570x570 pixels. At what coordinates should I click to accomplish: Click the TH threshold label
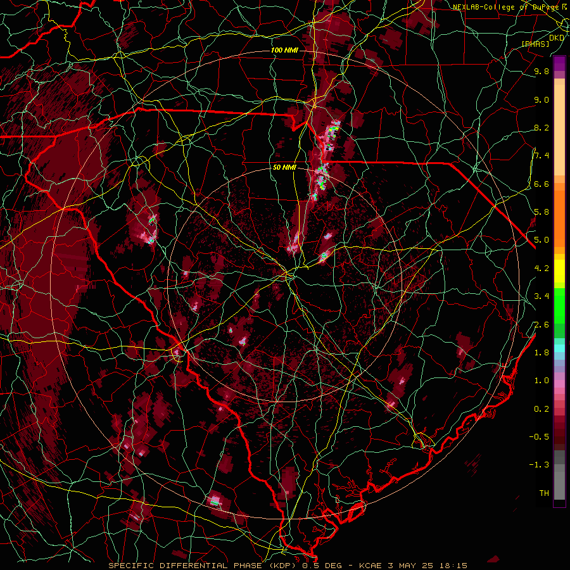(544, 493)
